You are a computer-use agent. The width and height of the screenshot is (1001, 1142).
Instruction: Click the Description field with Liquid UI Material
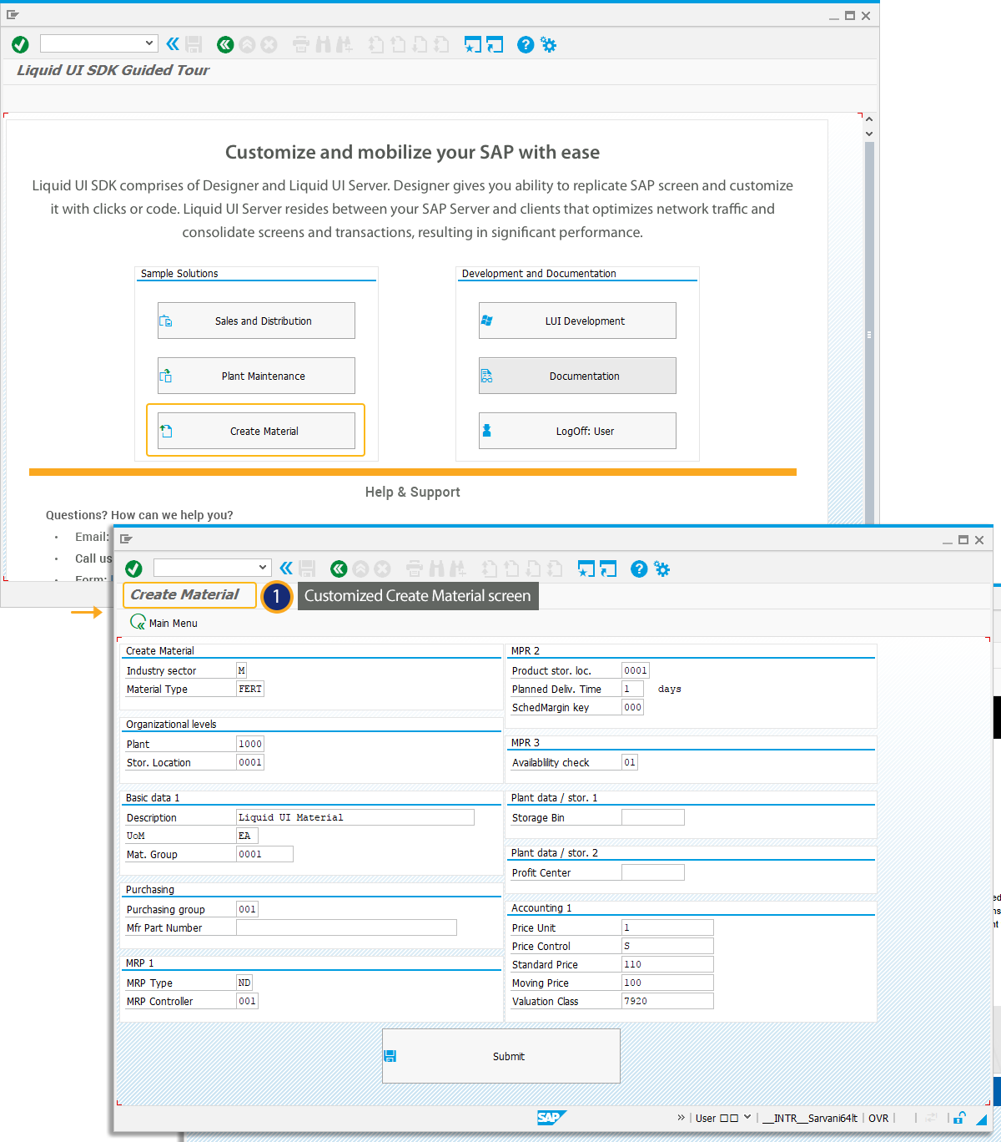[355, 817]
